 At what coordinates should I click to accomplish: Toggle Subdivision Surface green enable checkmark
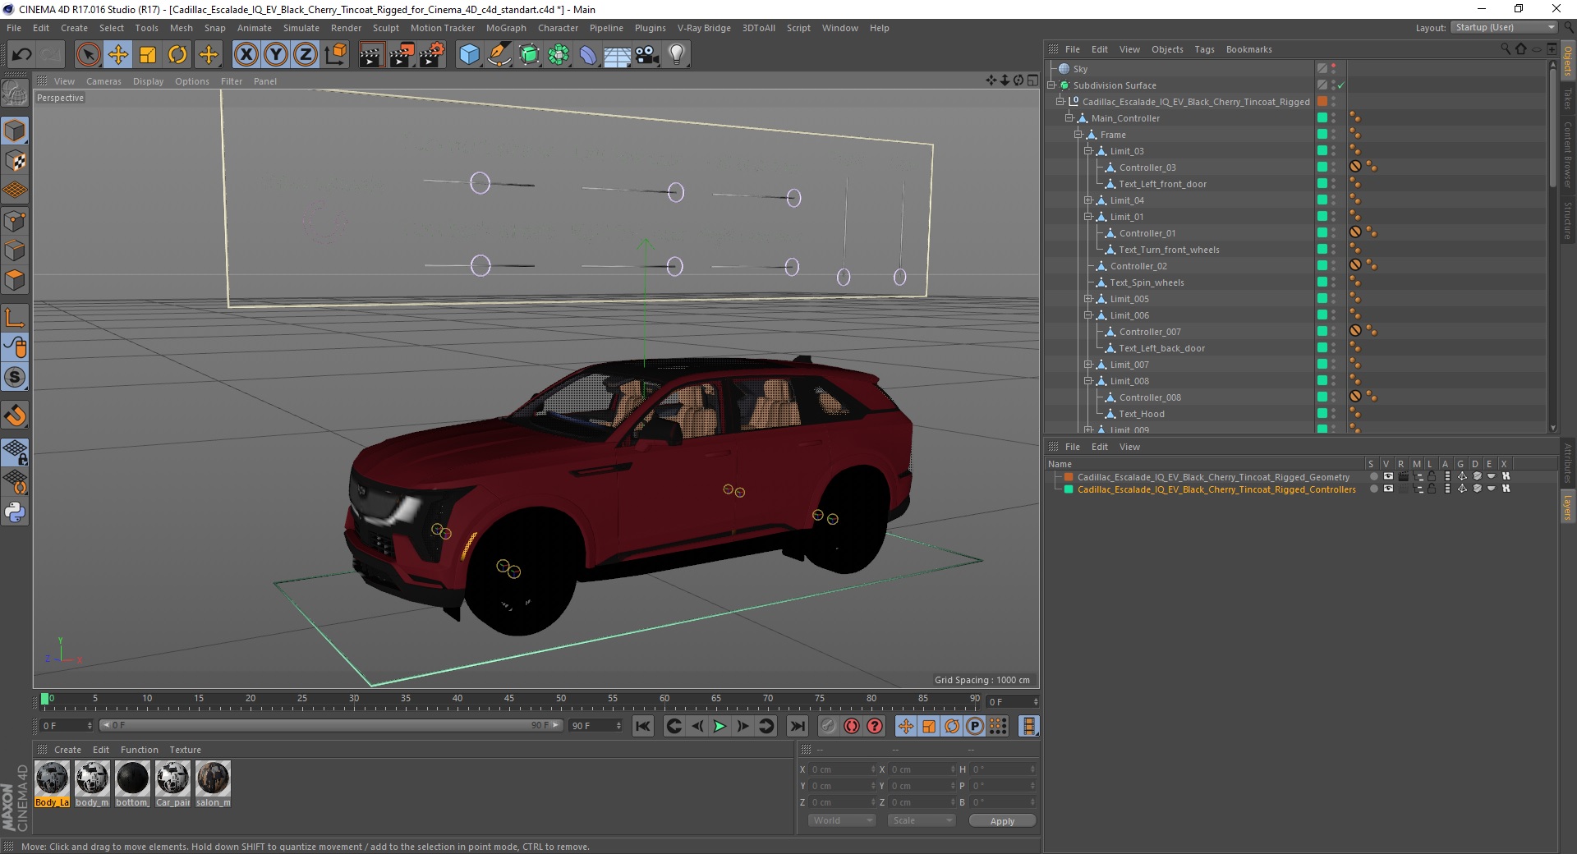point(1340,85)
